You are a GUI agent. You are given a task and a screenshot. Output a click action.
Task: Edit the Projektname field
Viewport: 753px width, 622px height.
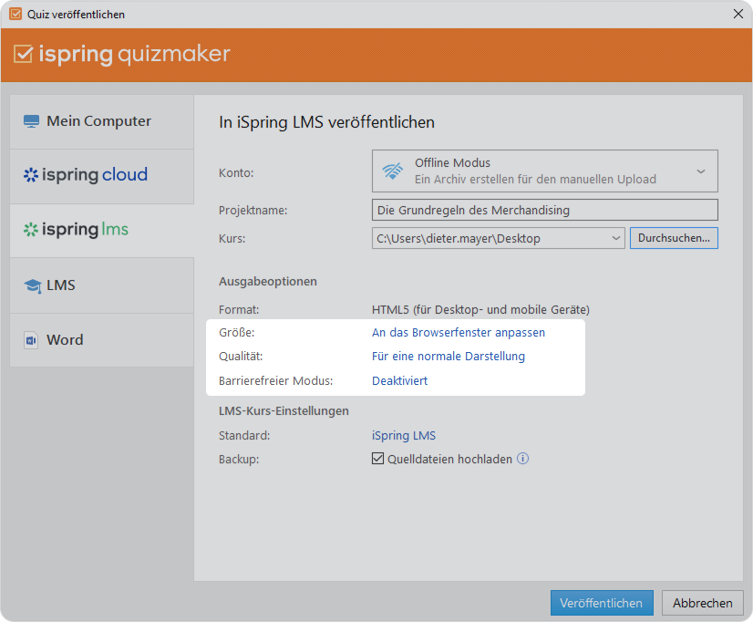pos(544,211)
